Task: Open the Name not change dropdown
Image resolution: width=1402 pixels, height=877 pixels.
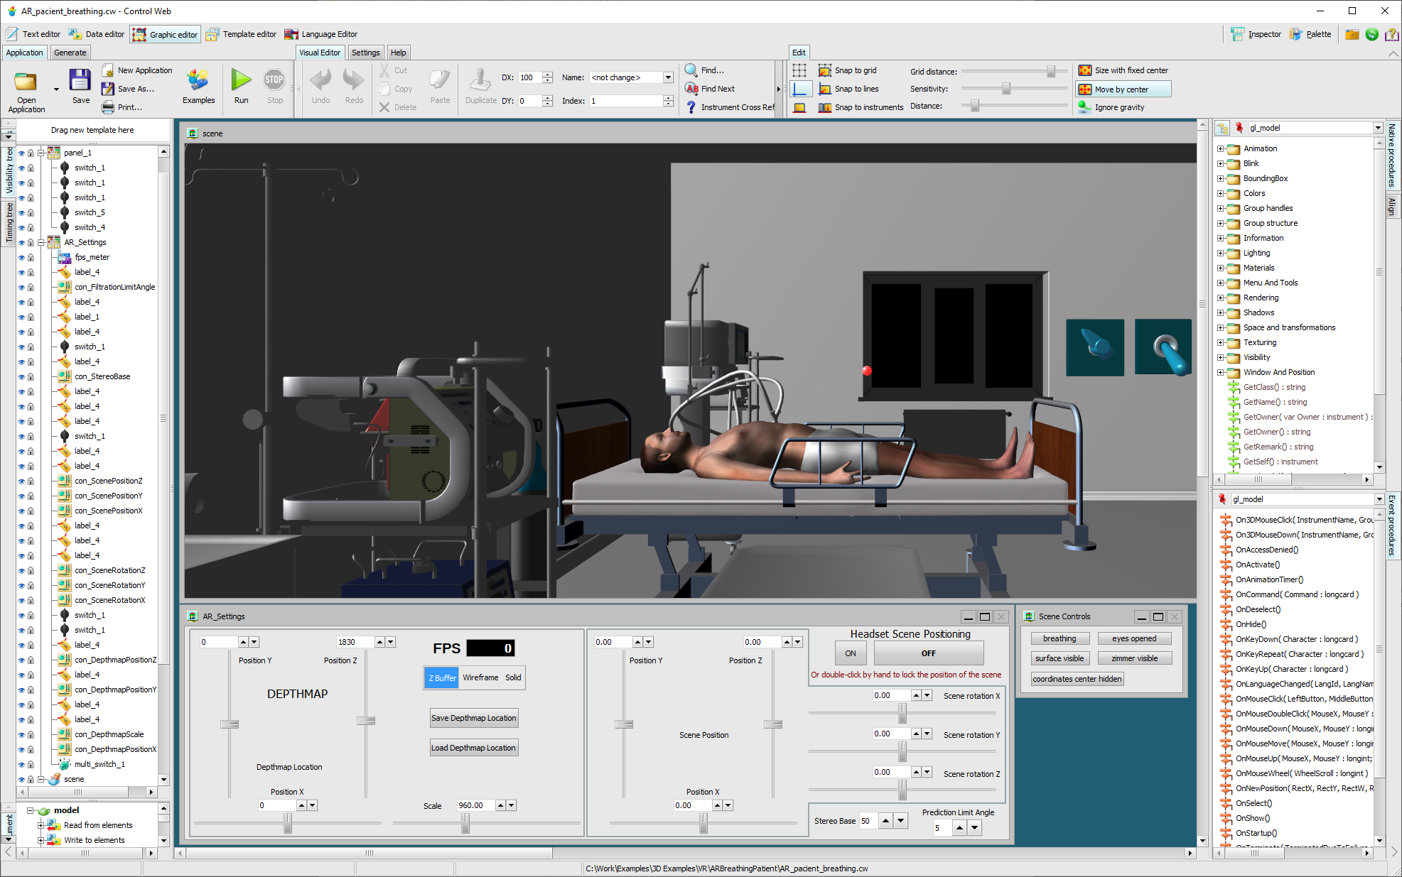Action: [668, 77]
